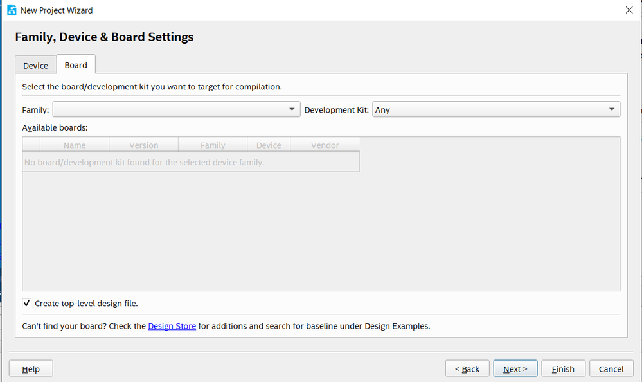Switch to the Device tab
642x382 pixels.
pyautogui.click(x=36, y=66)
